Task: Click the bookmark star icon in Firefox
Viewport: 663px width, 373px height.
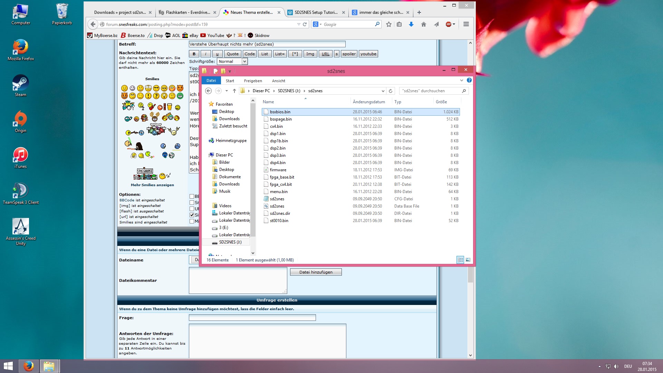Action: (388, 24)
